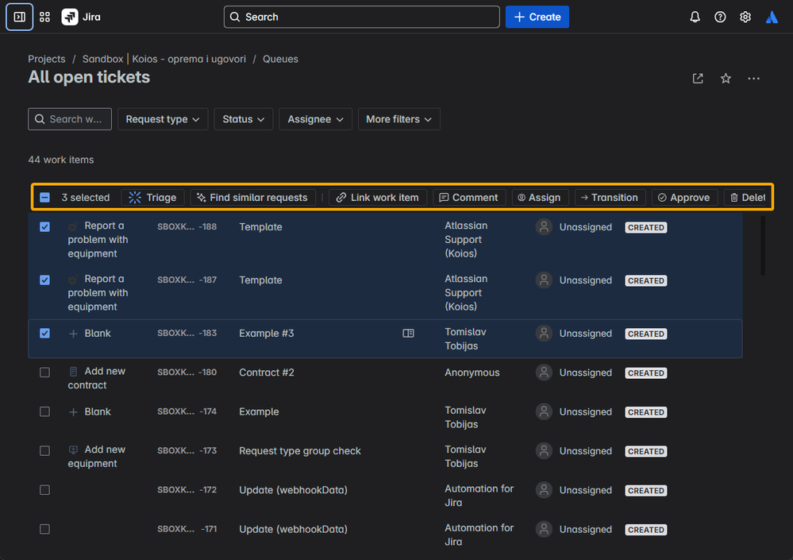Open the More filters dropdown
793x560 pixels.
[398, 119]
